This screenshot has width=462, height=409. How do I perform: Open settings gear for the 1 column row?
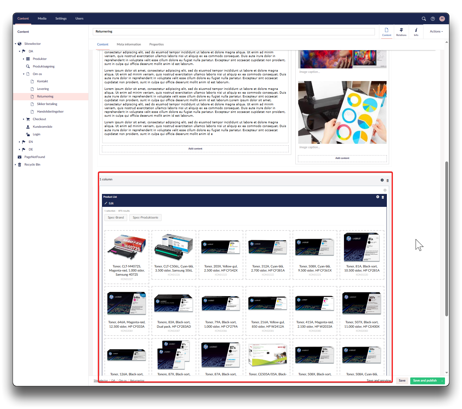point(382,180)
